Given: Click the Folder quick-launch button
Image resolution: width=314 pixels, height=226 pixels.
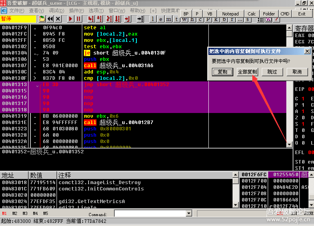Looking at the screenshot, I should click(269, 14).
